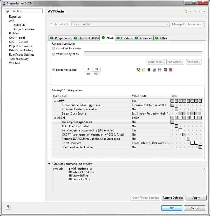Image resolution: width=210 pixels, height=216 pixels.
Task: Toggle bit box in Brown-out detection enabled row
Action: [176, 109]
